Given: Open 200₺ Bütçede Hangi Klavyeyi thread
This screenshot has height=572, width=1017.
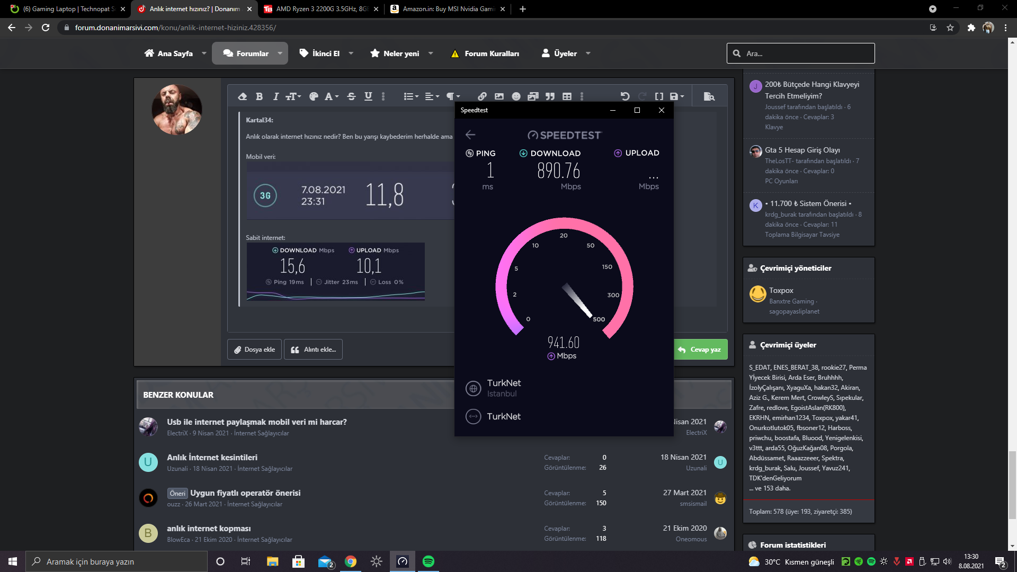Looking at the screenshot, I should click(812, 90).
